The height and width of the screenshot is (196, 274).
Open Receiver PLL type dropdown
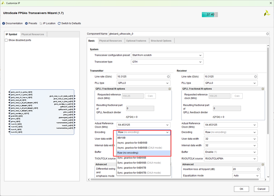231,83
